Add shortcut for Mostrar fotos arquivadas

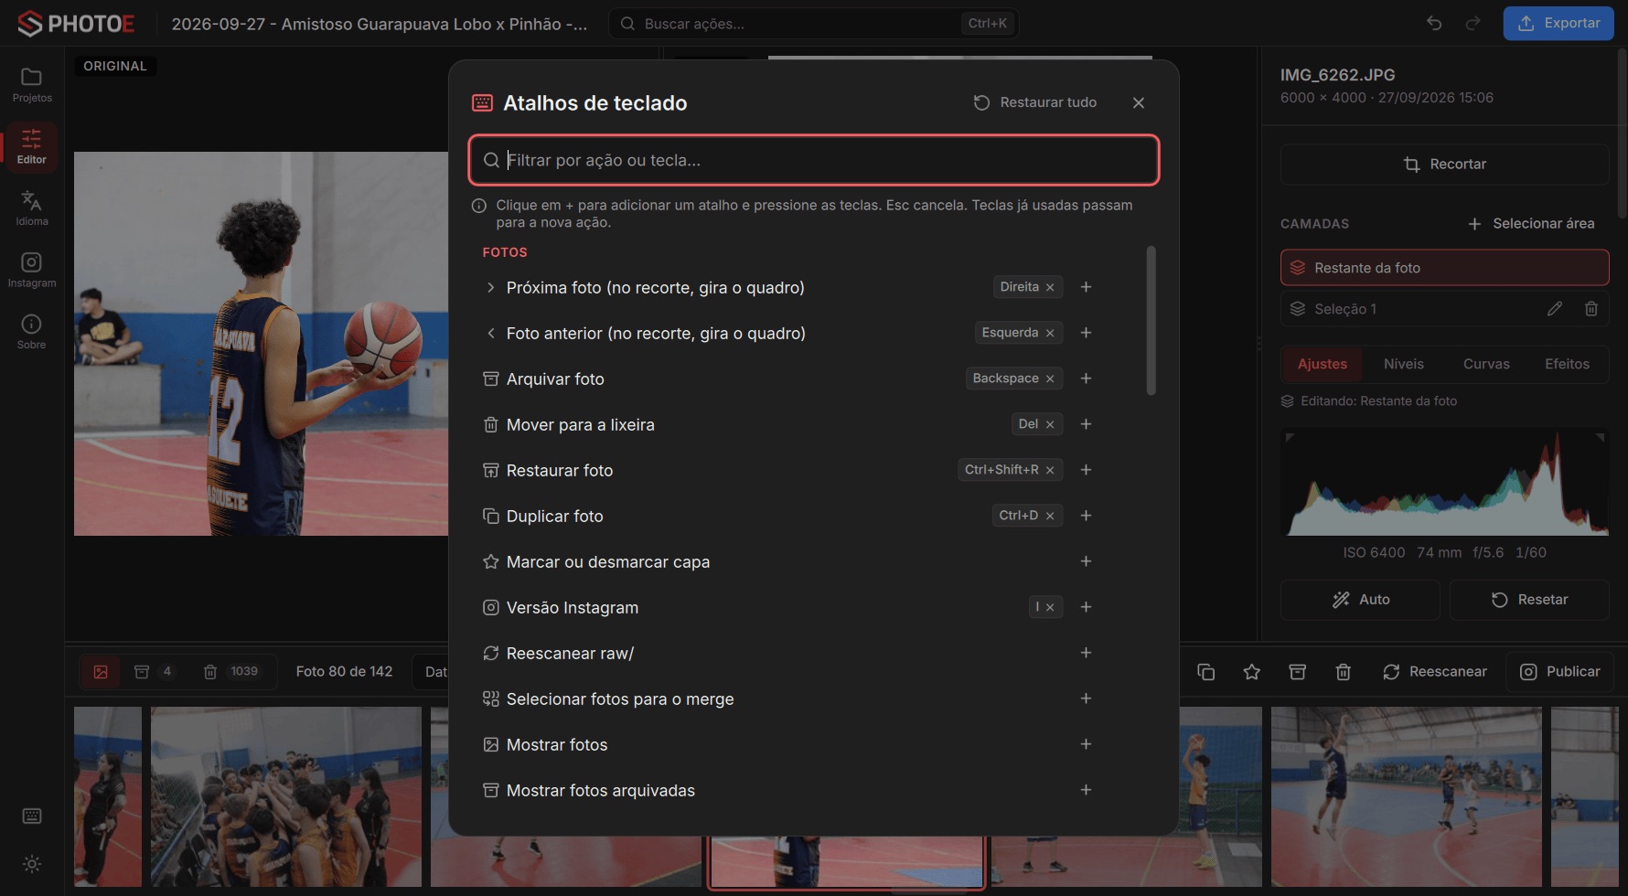(x=1086, y=790)
